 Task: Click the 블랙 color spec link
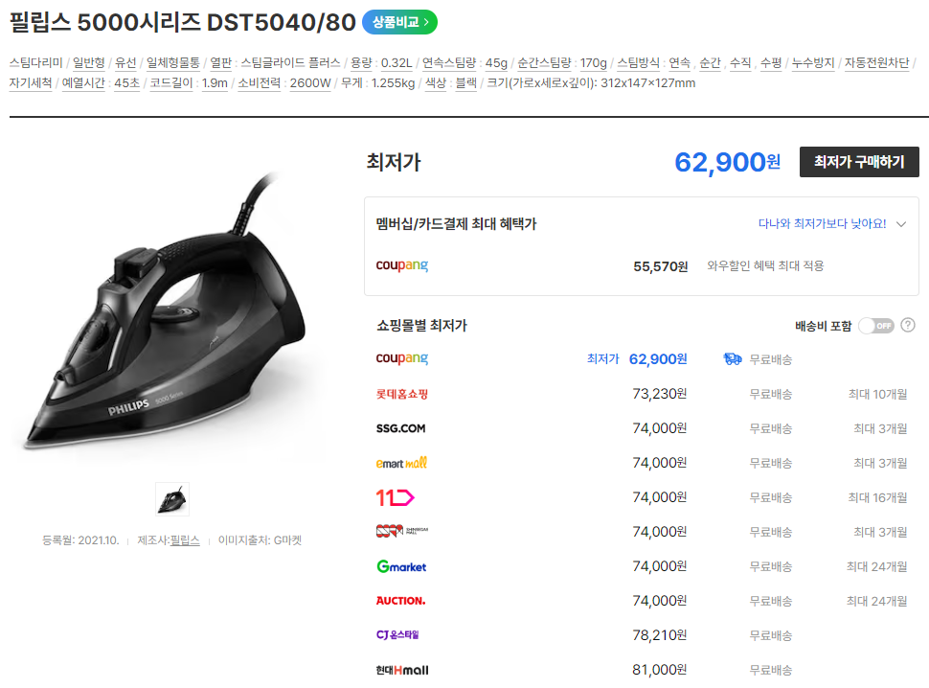pos(465,83)
